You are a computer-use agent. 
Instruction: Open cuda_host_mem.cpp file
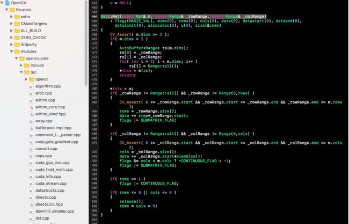coord(54,169)
